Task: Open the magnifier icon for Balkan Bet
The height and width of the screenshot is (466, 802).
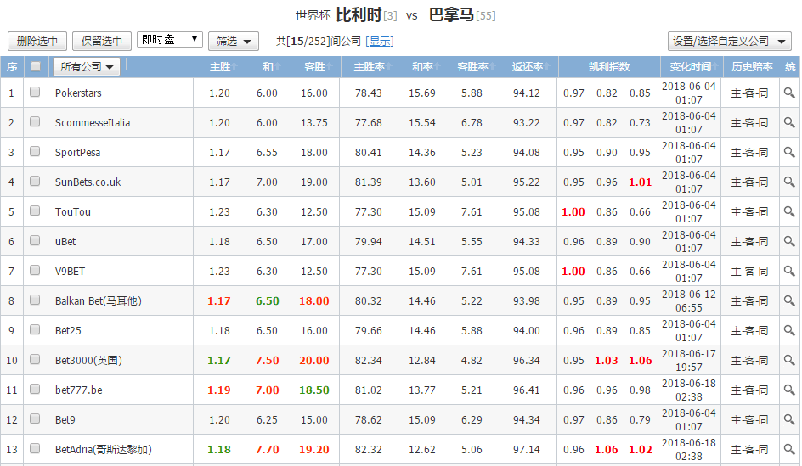Action: tap(789, 300)
